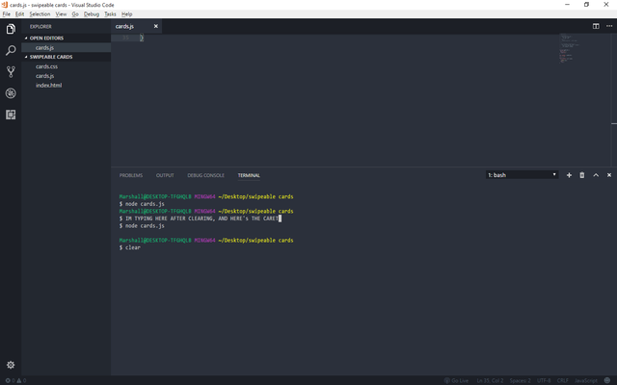Switch to the DEBUG CONSOLE panel tab
This screenshot has width=617, height=385.
tap(205, 175)
